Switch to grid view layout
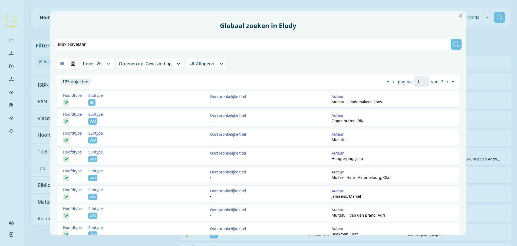The image size is (517, 246). [73, 64]
